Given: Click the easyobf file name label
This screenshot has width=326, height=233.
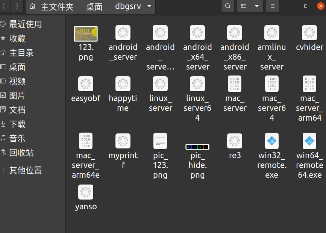Looking at the screenshot, I should coord(86,98).
